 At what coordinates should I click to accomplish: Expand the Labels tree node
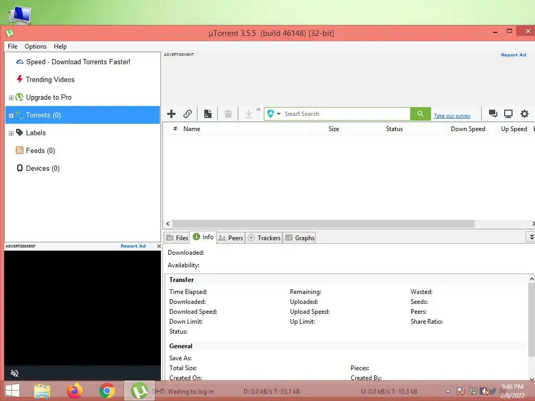pyautogui.click(x=11, y=133)
